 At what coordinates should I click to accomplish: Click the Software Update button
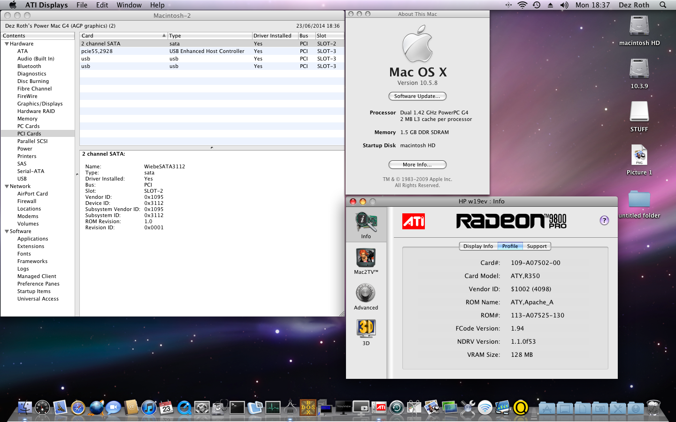(x=417, y=96)
